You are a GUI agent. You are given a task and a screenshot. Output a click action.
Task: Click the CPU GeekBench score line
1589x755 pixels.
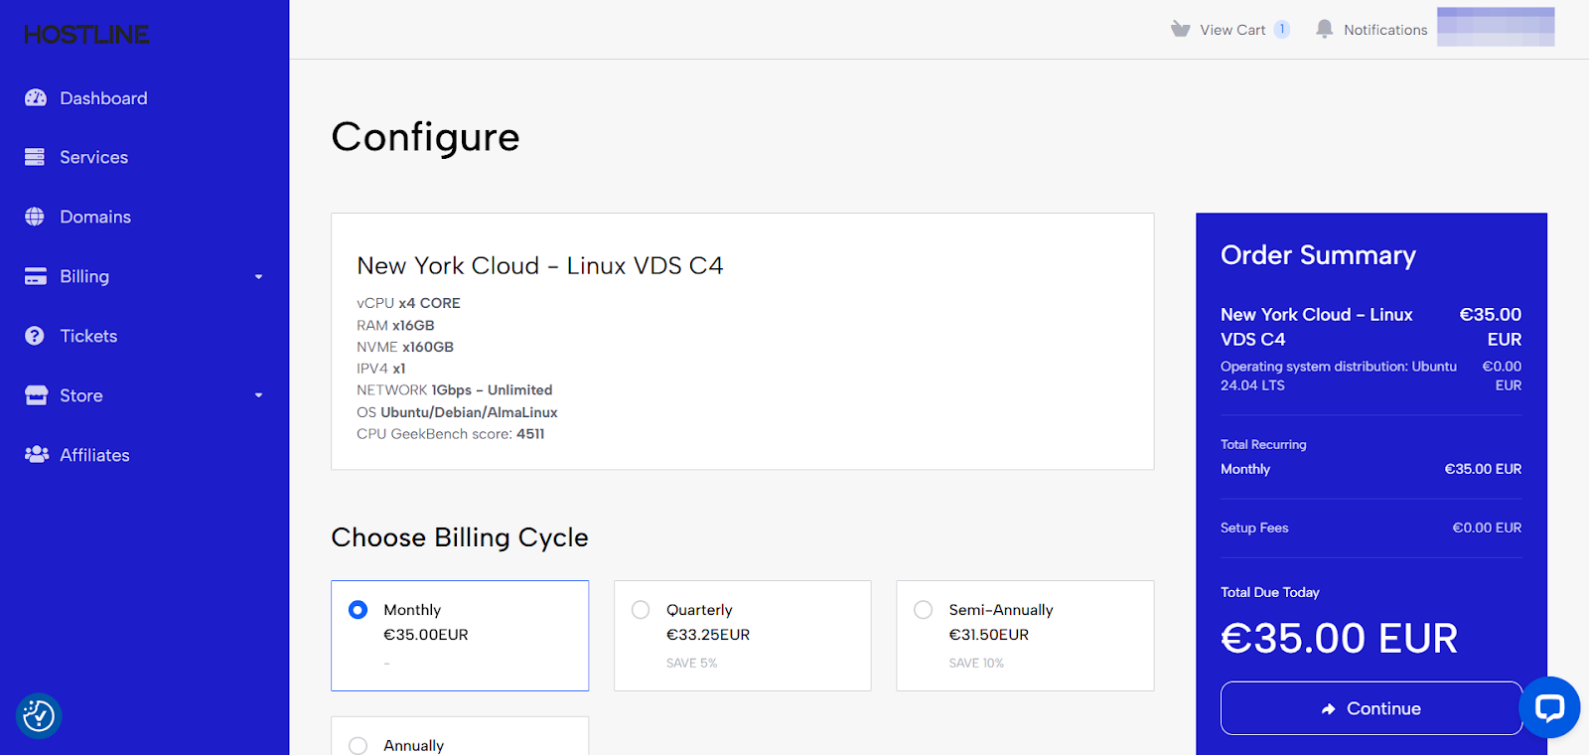tap(451, 434)
